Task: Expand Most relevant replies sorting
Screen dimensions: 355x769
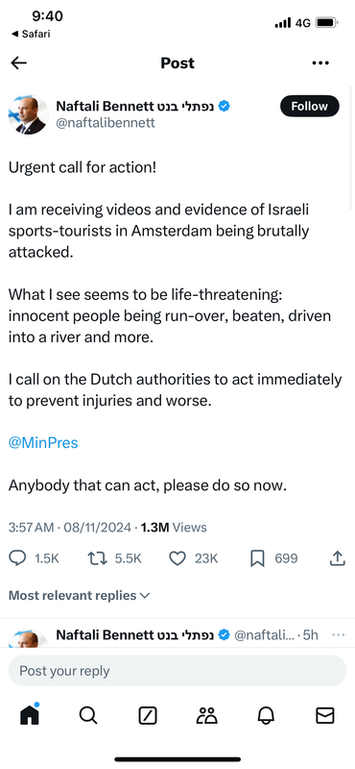Action: 79,595
